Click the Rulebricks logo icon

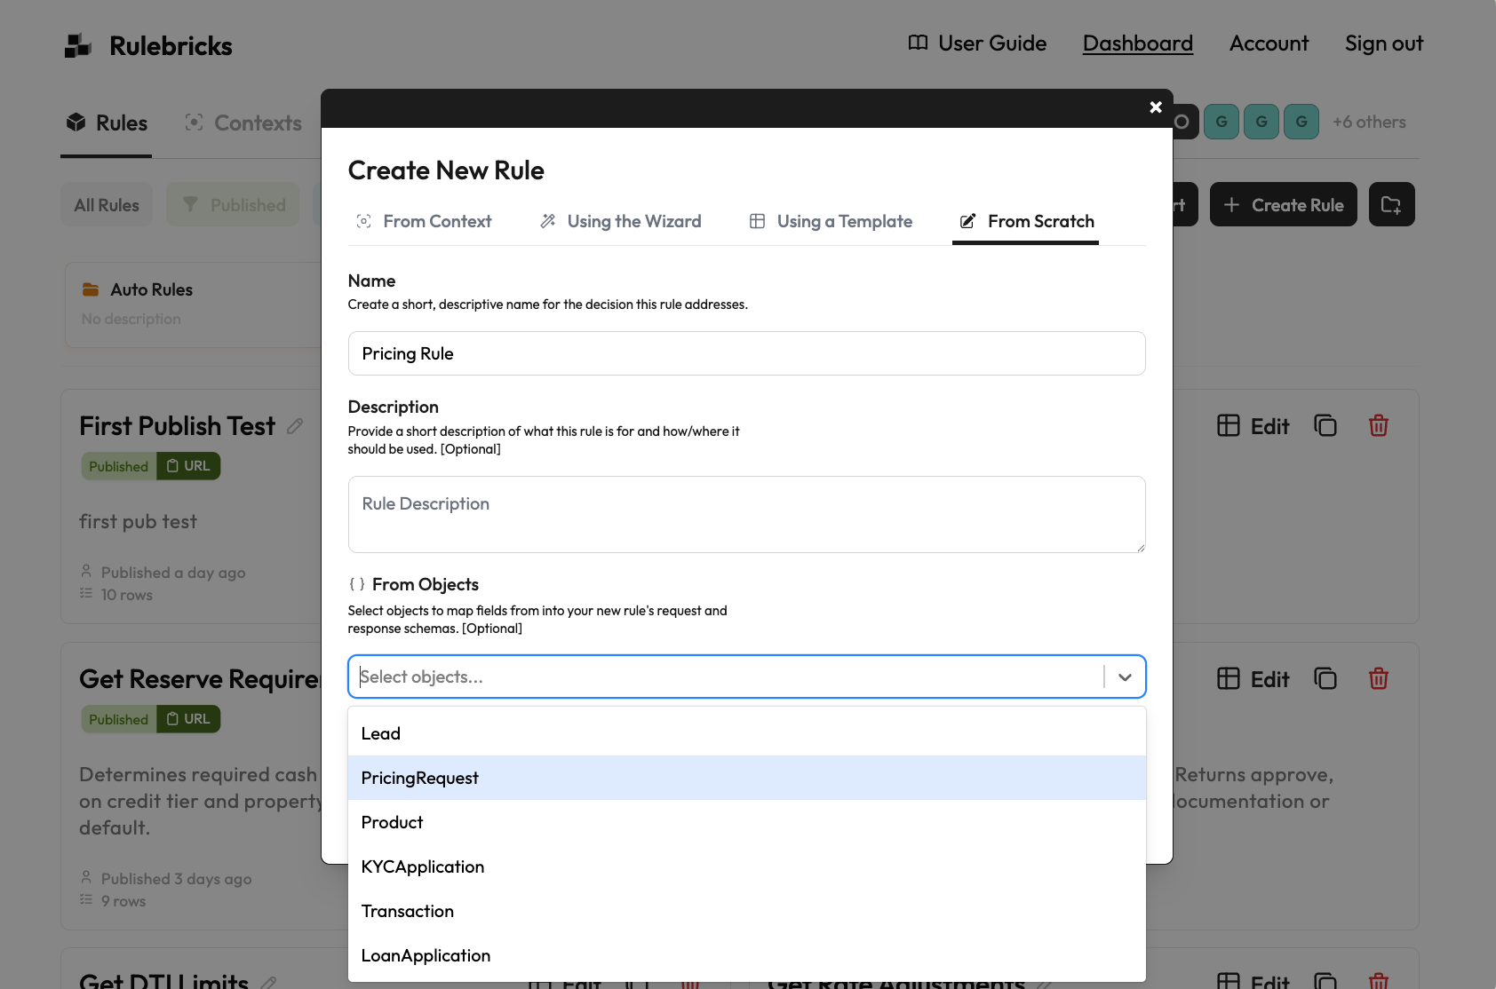78,45
